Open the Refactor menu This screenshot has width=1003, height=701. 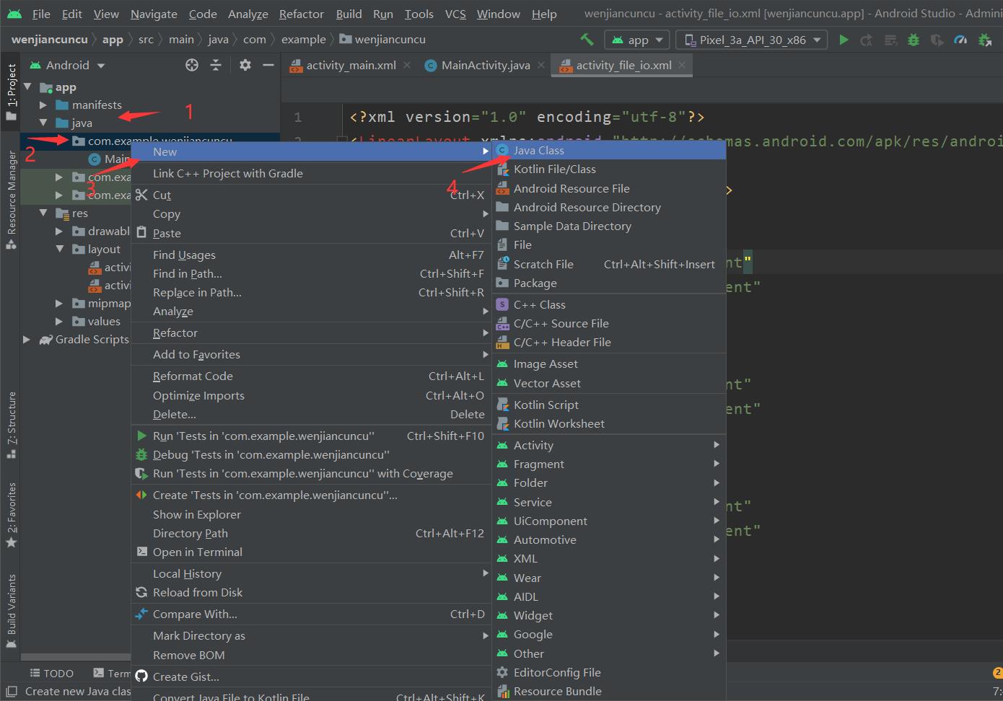coord(301,14)
